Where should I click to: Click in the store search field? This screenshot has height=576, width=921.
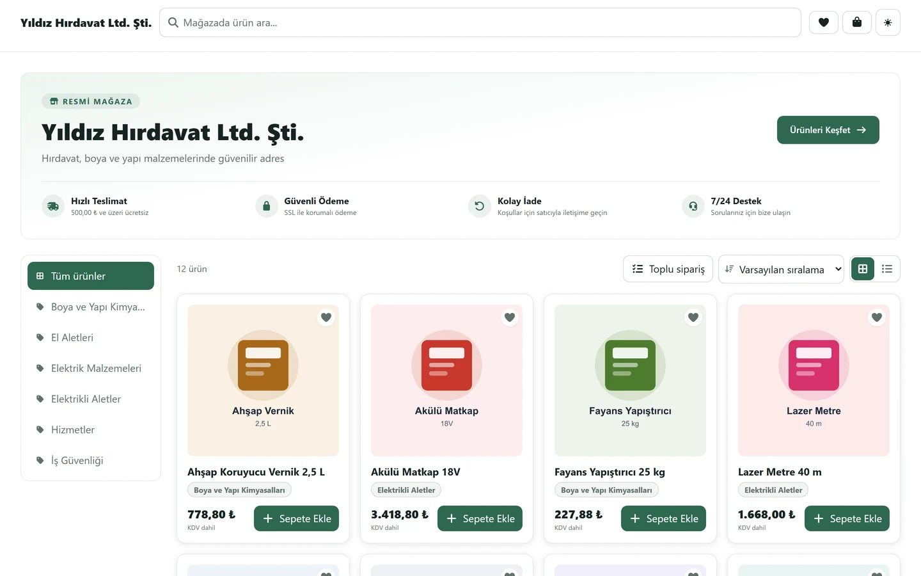point(480,22)
